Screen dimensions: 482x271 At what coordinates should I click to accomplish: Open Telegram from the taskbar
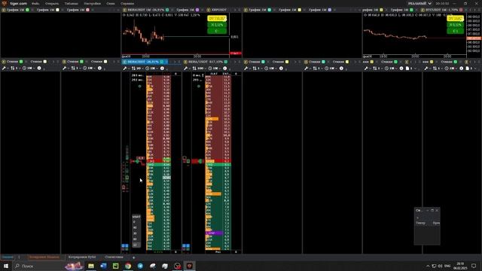[140, 266]
